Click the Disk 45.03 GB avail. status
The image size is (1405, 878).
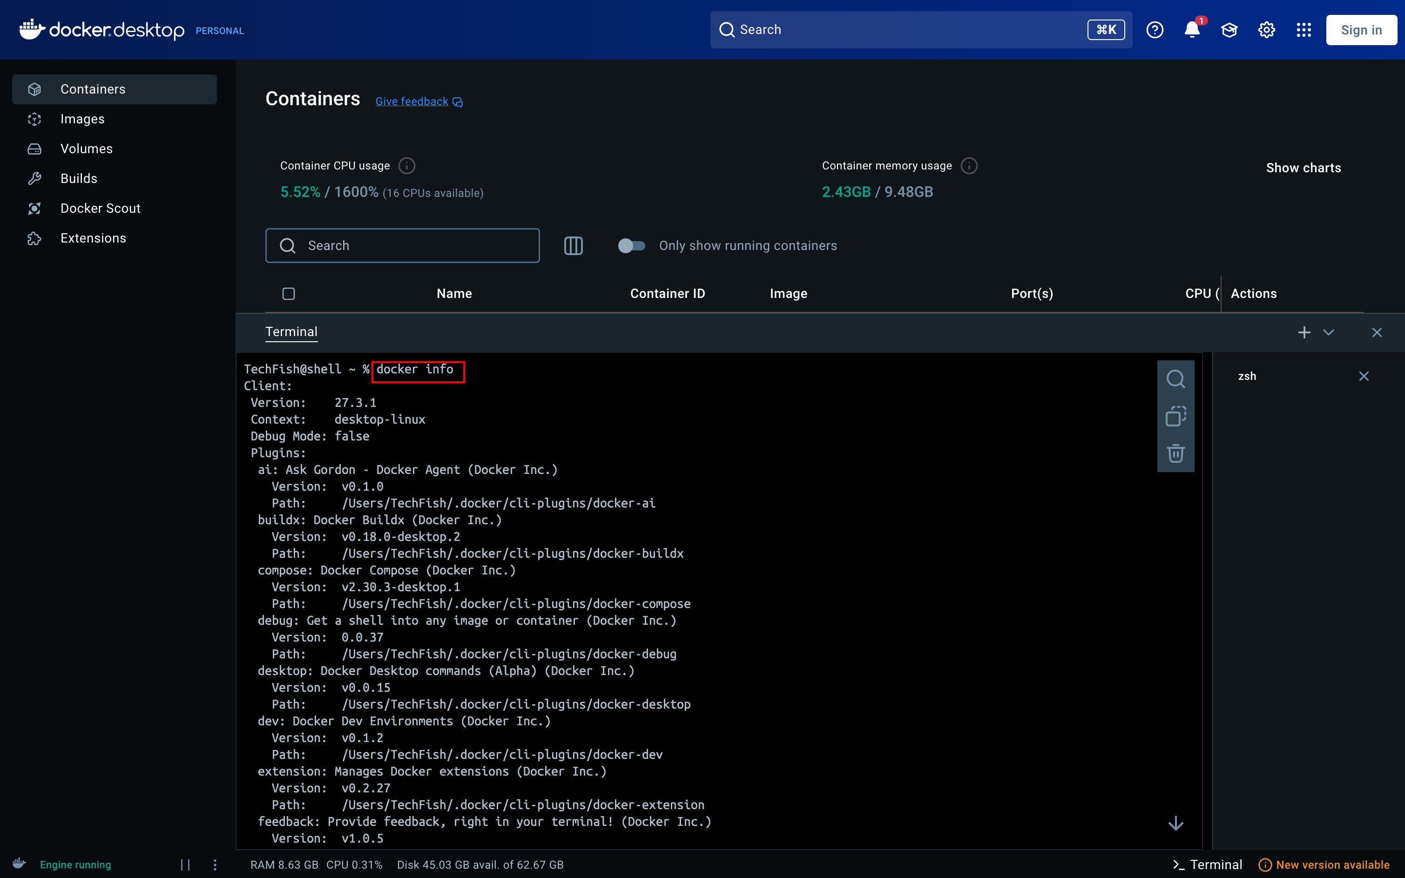(x=480, y=864)
